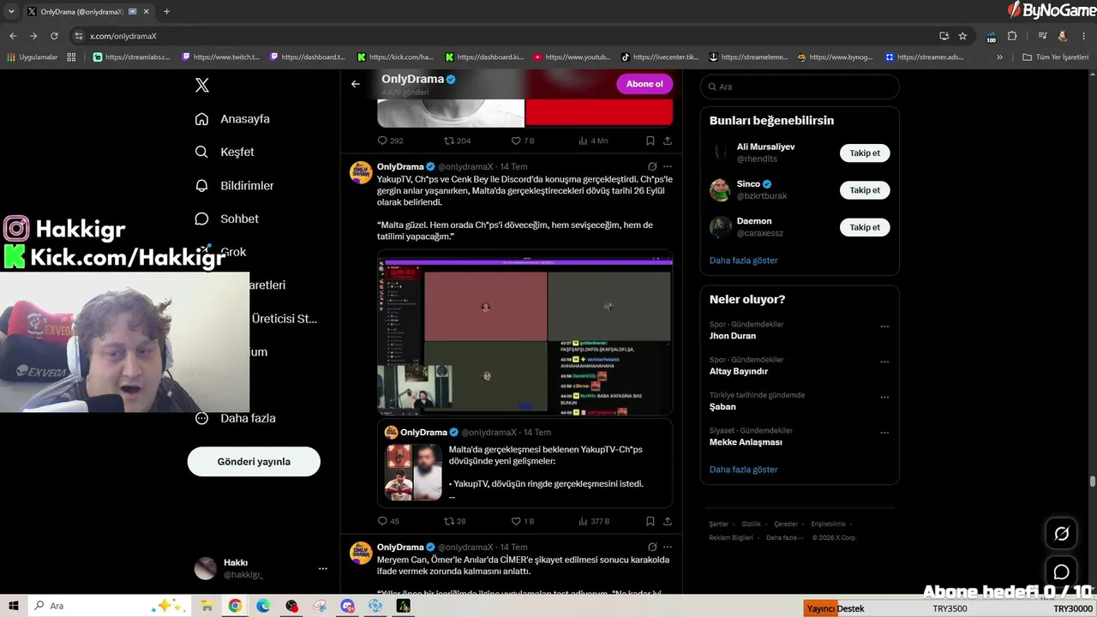The width and height of the screenshot is (1097, 617).
Task: Open Grok action on the Meryem Can post
Action: [x=652, y=547]
